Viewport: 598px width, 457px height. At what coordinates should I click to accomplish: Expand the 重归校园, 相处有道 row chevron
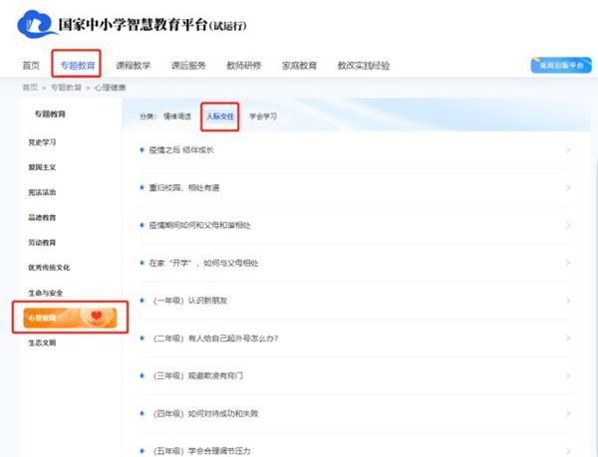pyautogui.click(x=568, y=187)
